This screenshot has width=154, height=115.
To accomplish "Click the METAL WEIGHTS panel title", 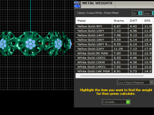I will pos(97,3).
